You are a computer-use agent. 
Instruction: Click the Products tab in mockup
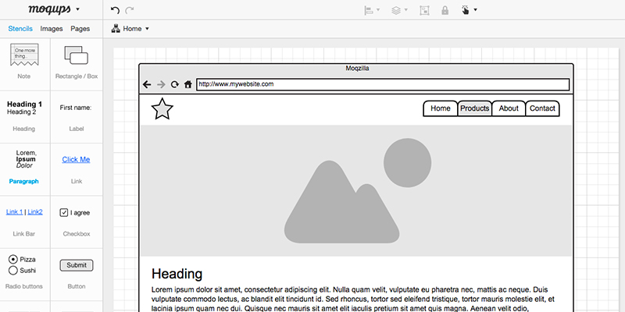click(475, 108)
